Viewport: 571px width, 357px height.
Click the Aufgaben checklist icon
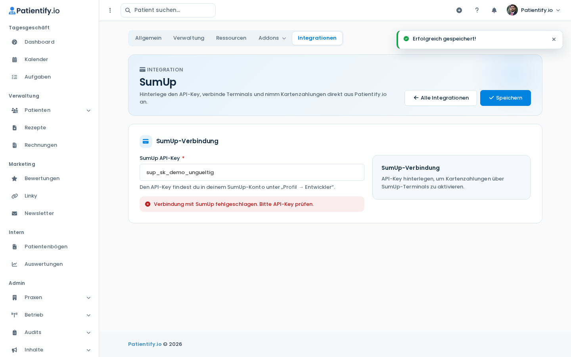(x=15, y=77)
